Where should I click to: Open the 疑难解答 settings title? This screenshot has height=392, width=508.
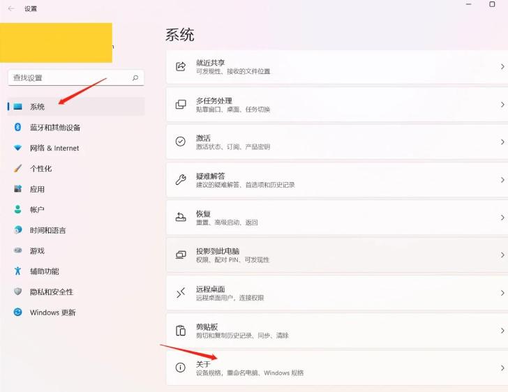coord(210,176)
